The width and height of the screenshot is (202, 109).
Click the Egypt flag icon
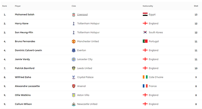[145, 14]
